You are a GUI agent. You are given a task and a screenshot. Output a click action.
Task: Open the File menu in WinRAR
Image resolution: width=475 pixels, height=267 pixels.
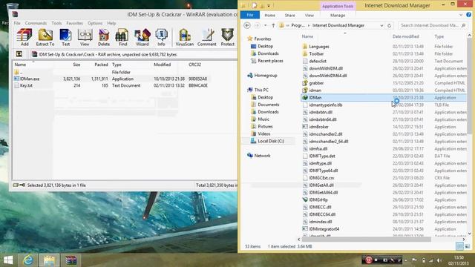pos(17,23)
